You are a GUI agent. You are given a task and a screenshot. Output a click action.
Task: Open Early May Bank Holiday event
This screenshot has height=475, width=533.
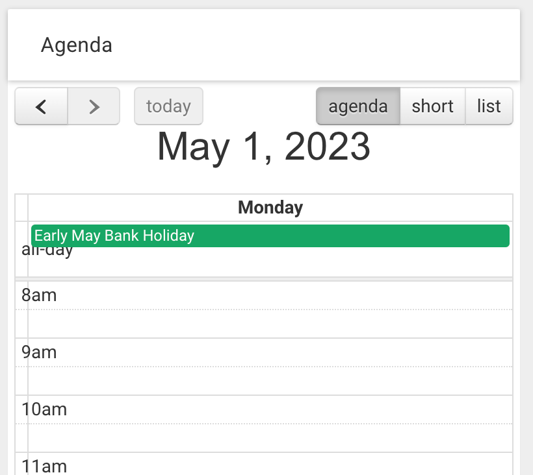pyautogui.click(x=270, y=236)
